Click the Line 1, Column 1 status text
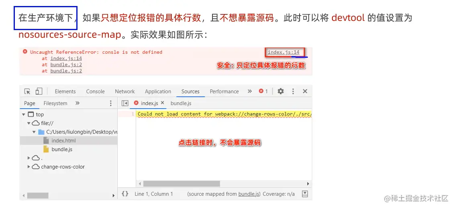The width and height of the screenshot is (455, 209). 153,194
